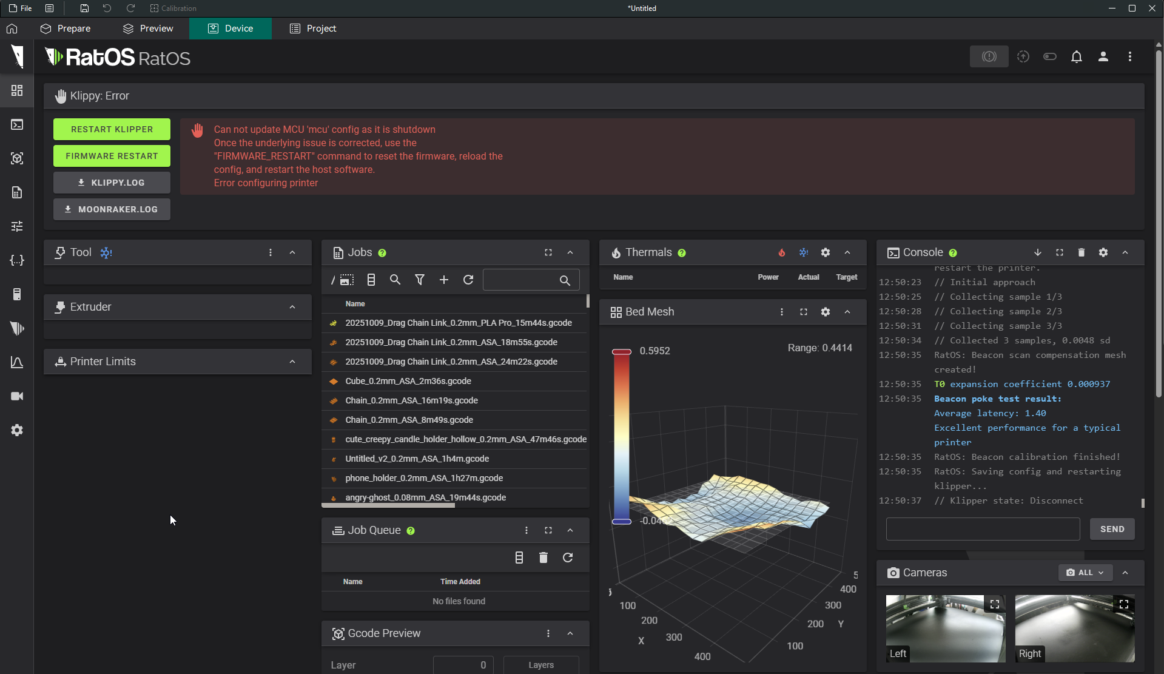Delete jobs in Job Queue toolbar
This screenshot has width=1164, height=674.
[x=543, y=558]
